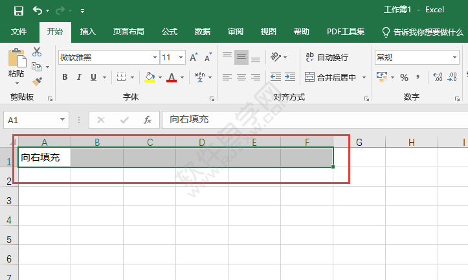
Task: Open the fill color dropdown arrow
Action: [161, 77]
